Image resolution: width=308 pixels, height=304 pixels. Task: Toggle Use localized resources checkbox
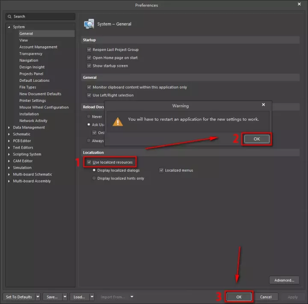pos(89,162)
